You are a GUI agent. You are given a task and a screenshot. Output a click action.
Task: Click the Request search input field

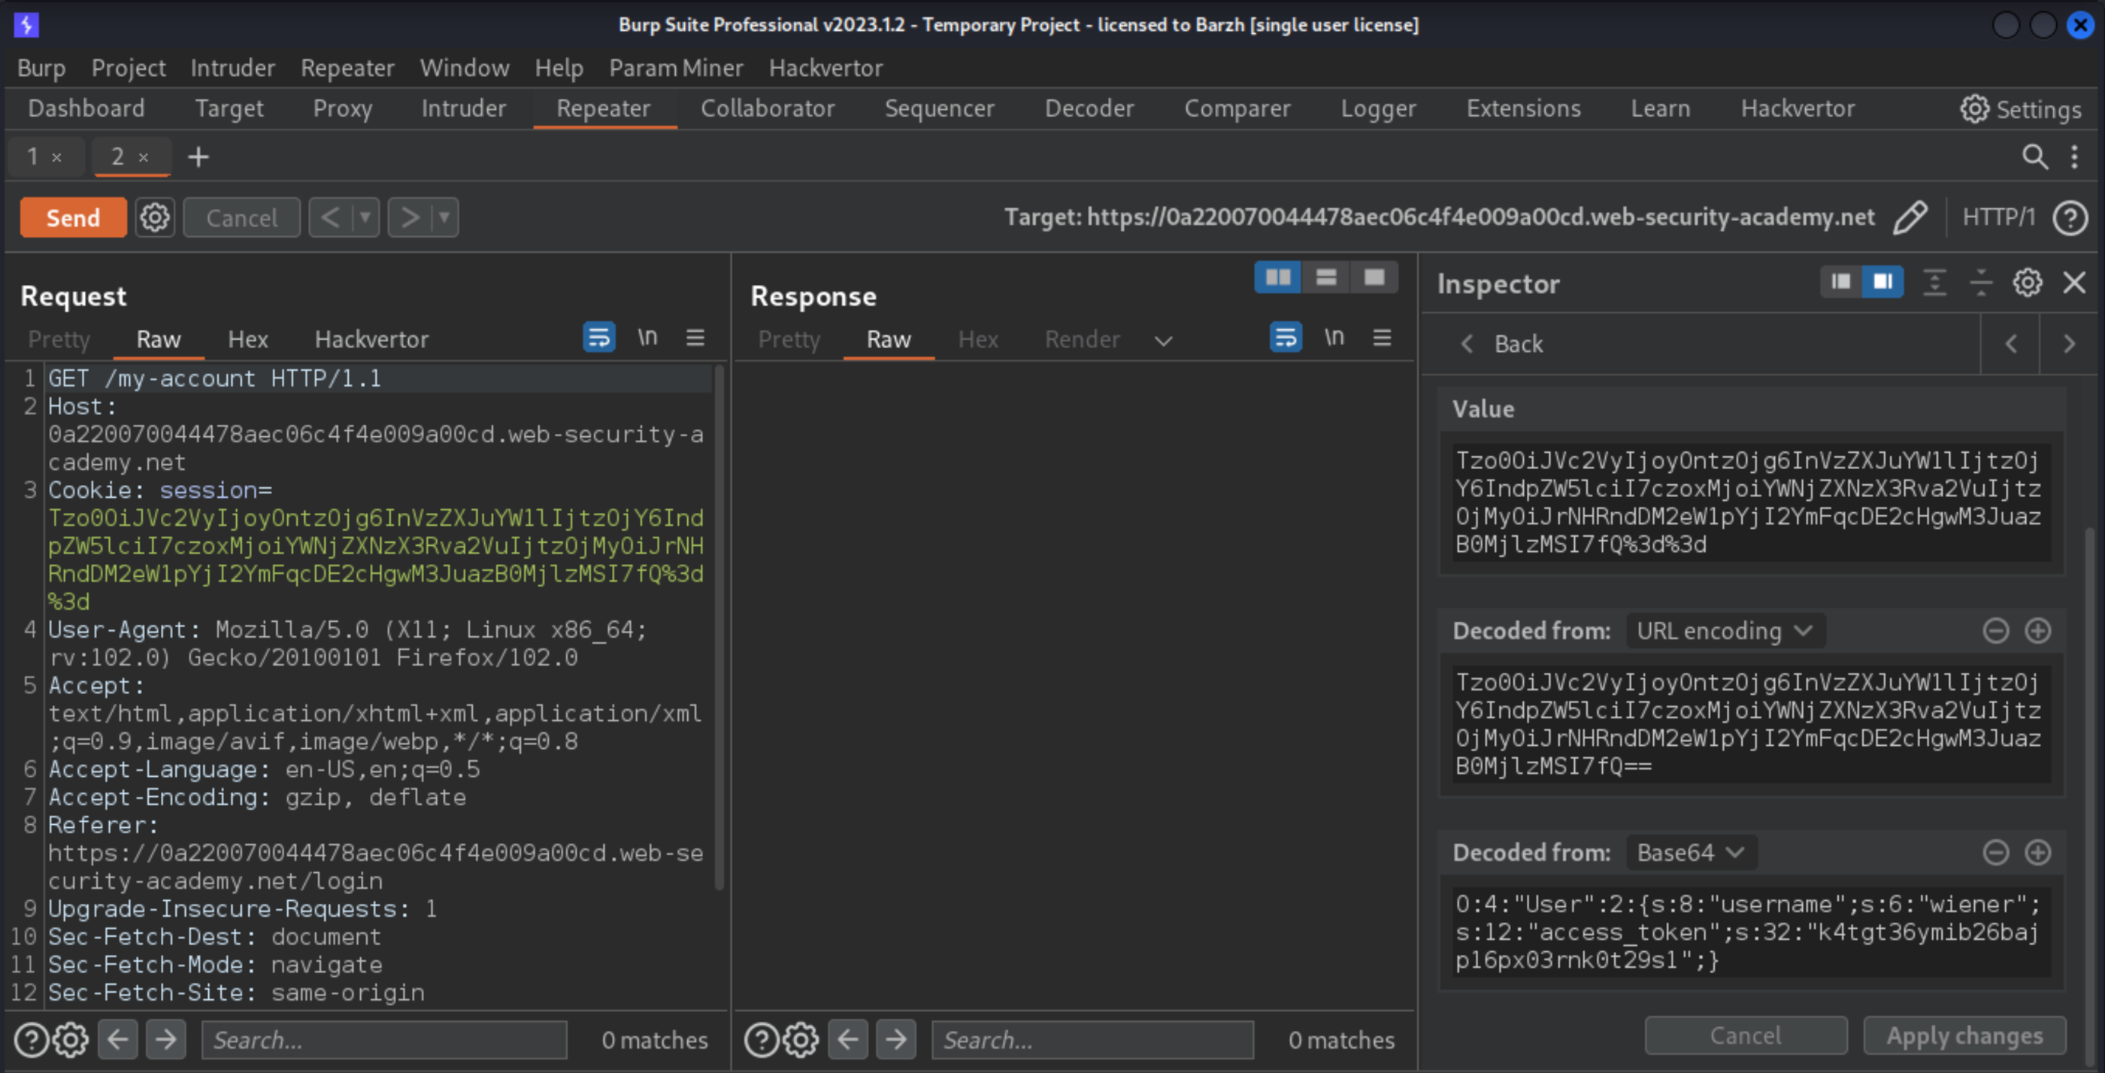click(384, 1039)
